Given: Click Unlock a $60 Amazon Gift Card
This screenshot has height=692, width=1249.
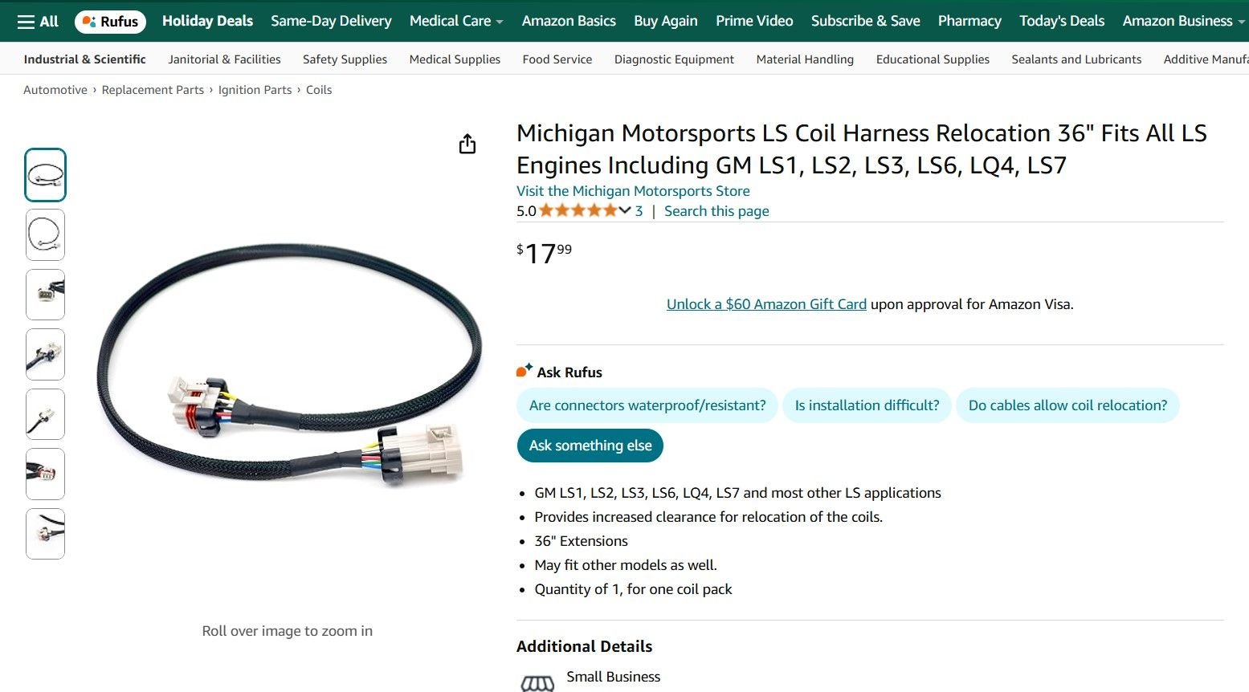Looking at the screenshot, I should (766, 304).
